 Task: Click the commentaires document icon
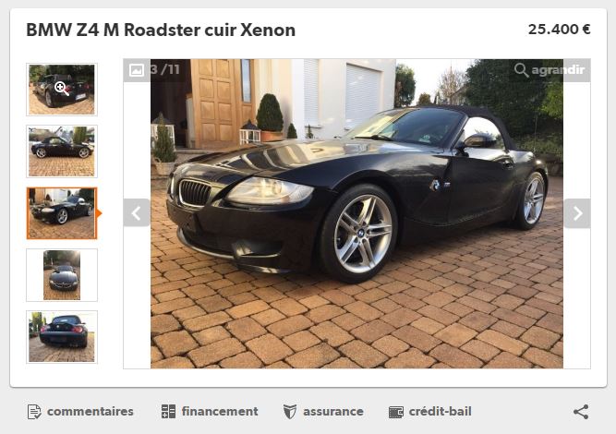click(34, 412)
